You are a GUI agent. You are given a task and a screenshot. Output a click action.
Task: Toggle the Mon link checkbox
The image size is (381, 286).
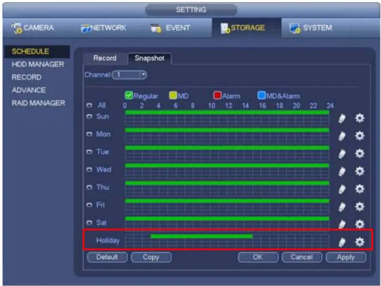pyautogui.click(x=89, y=134)
